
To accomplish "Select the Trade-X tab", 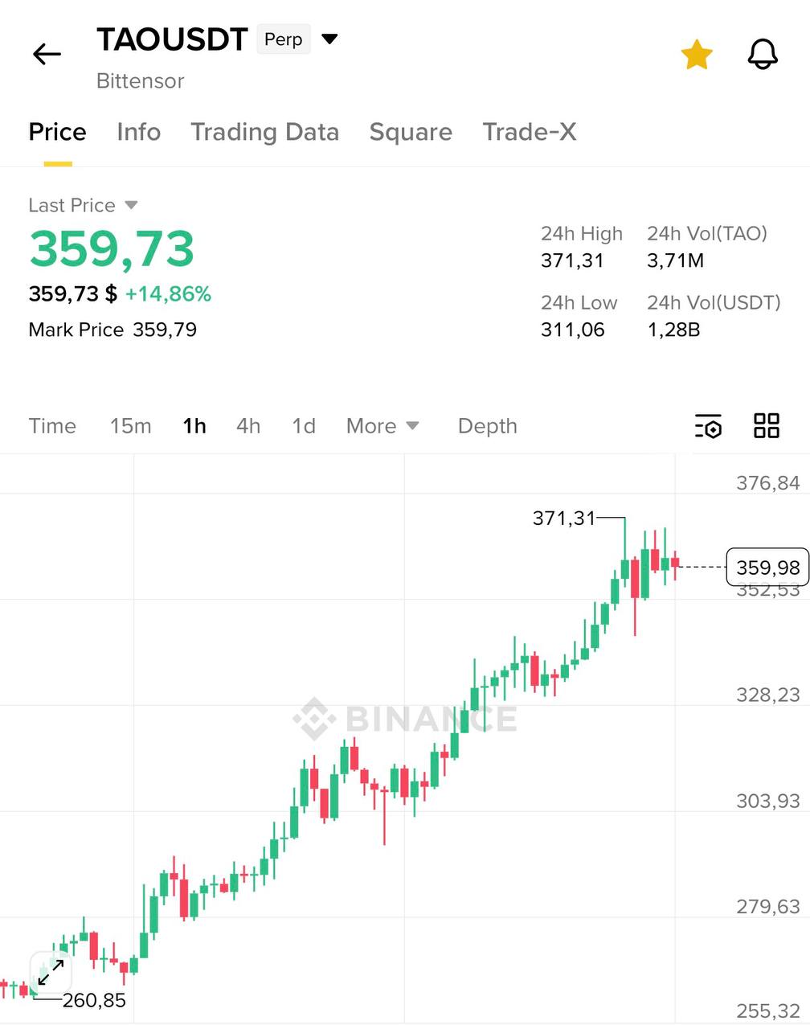I will tap(530, 132).
